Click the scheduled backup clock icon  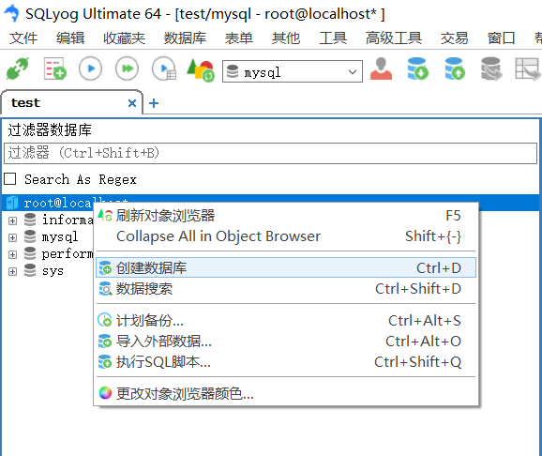click(x=105, y=320)
